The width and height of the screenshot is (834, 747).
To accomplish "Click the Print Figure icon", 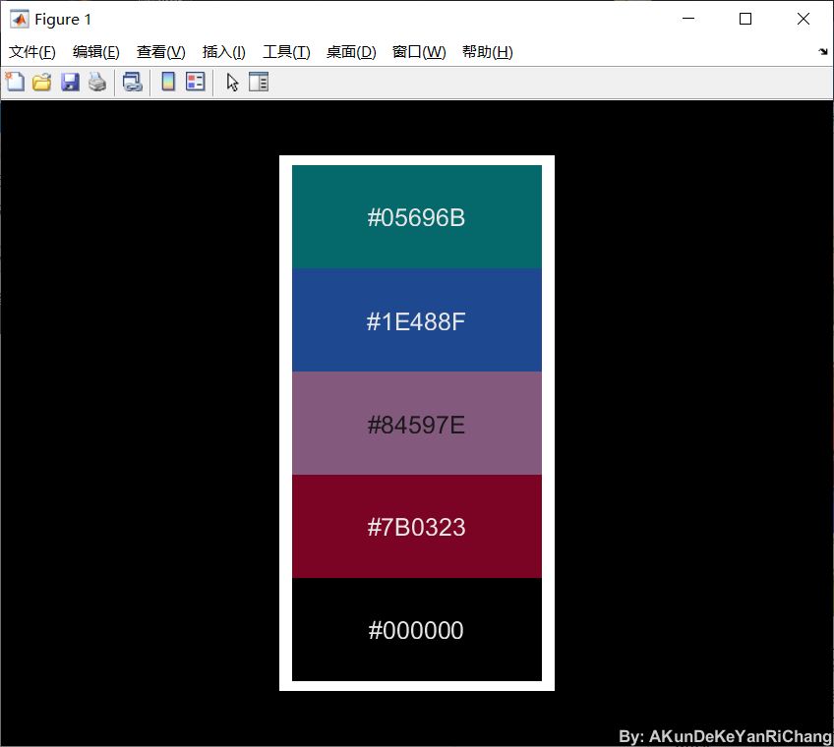I will coord(97,82).
